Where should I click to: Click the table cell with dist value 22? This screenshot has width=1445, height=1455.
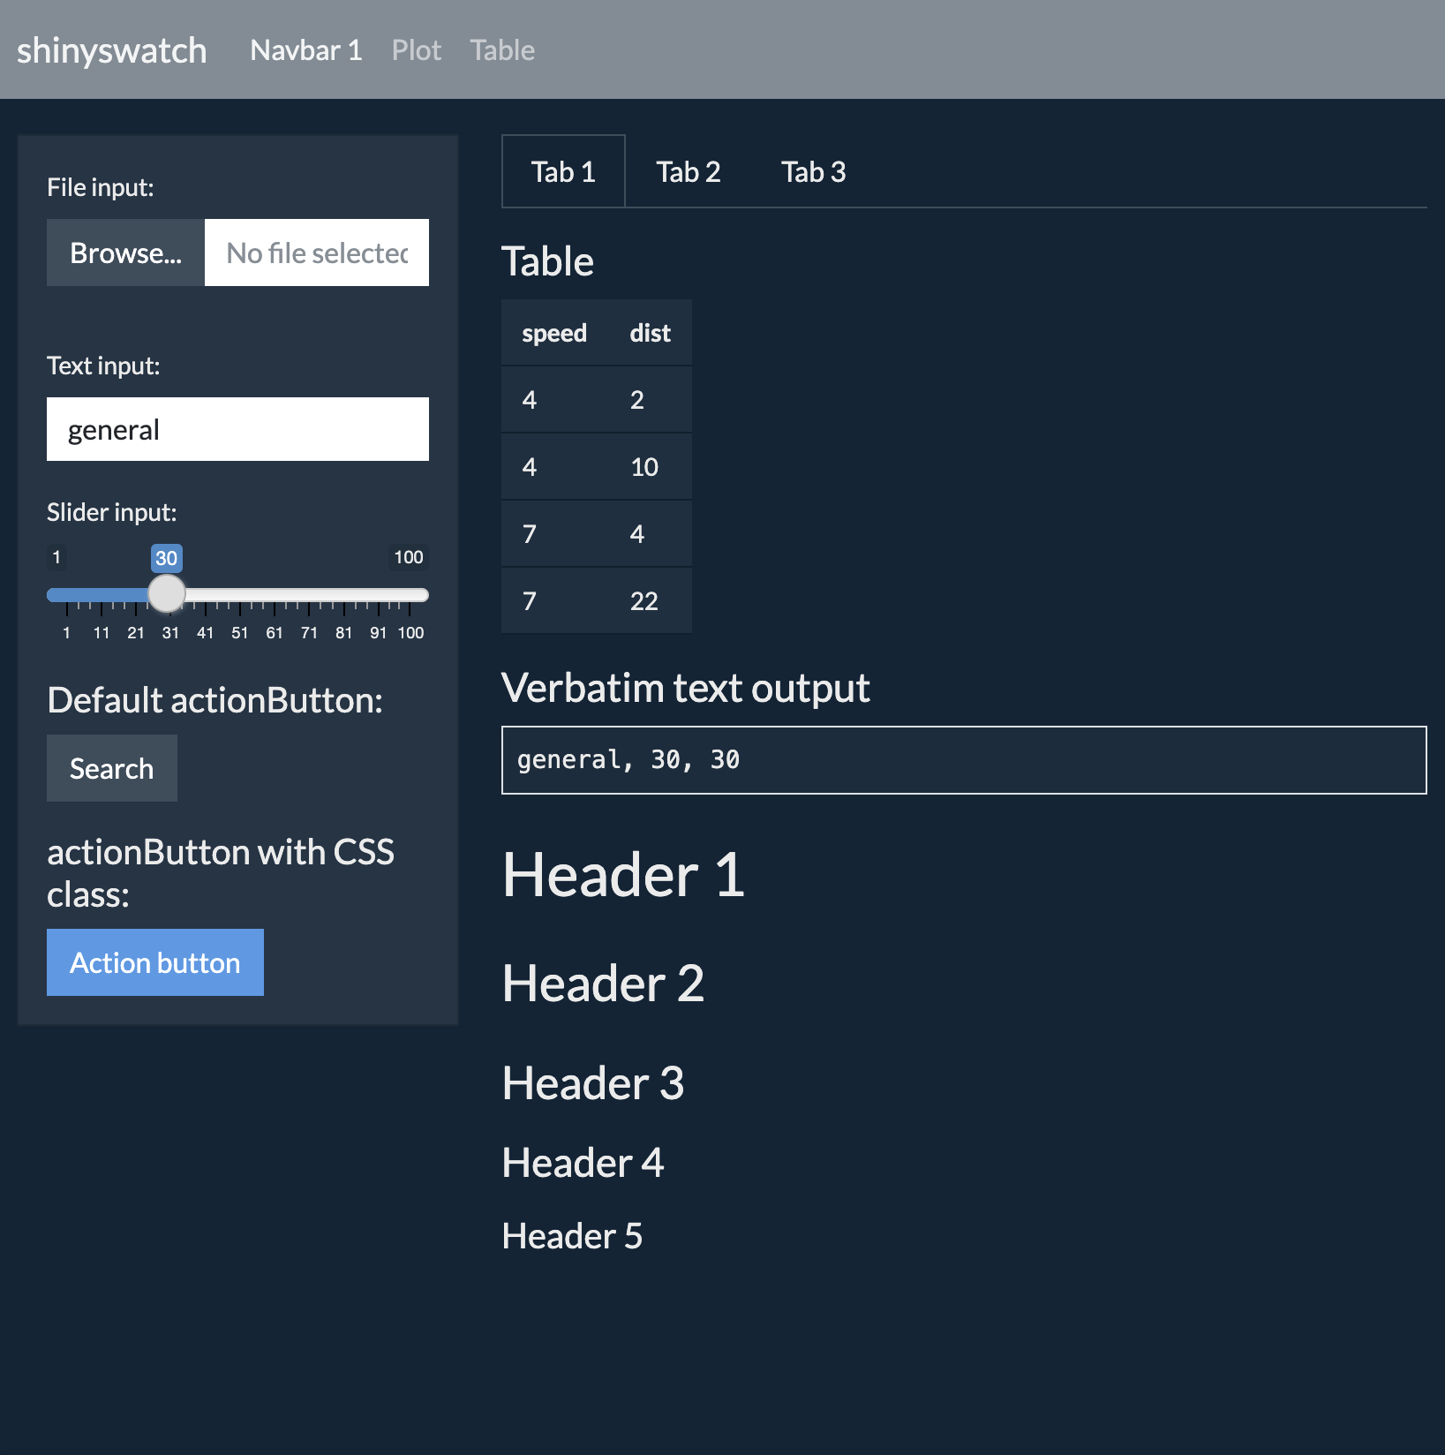tap(644, 601)
